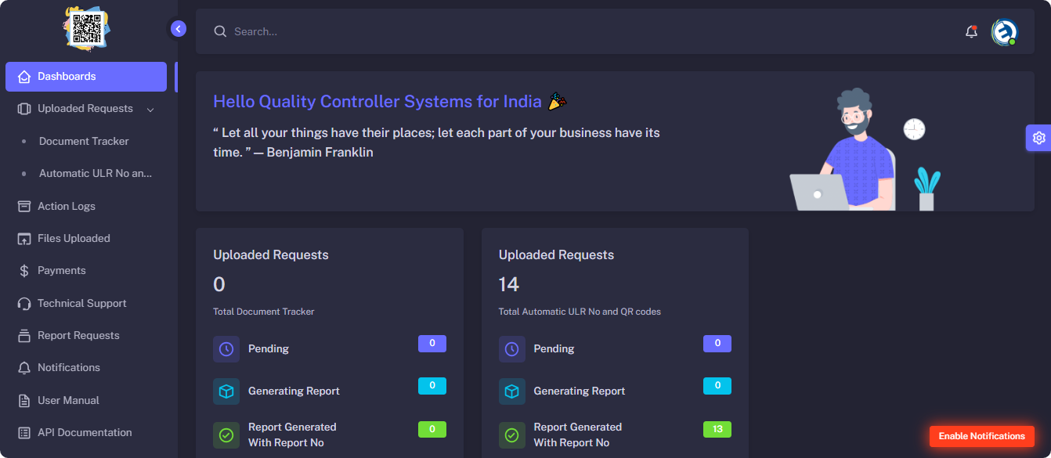Click the notification bell icon in header
The height and width of the screenshot is (458, 1051).
pyautogui.click(x=971, y=32)
